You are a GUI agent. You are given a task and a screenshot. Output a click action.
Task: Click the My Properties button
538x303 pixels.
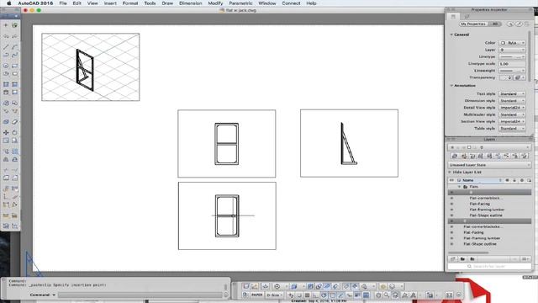tap(473, 24)
